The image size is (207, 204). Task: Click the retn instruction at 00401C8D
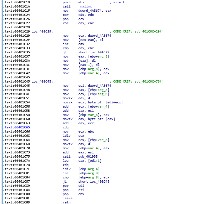coord(66,202)
